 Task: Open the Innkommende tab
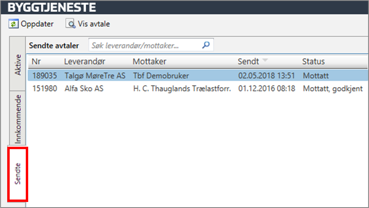[18, 119]
